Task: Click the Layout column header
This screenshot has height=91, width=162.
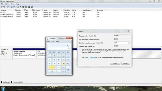Action: click(20, 10)
